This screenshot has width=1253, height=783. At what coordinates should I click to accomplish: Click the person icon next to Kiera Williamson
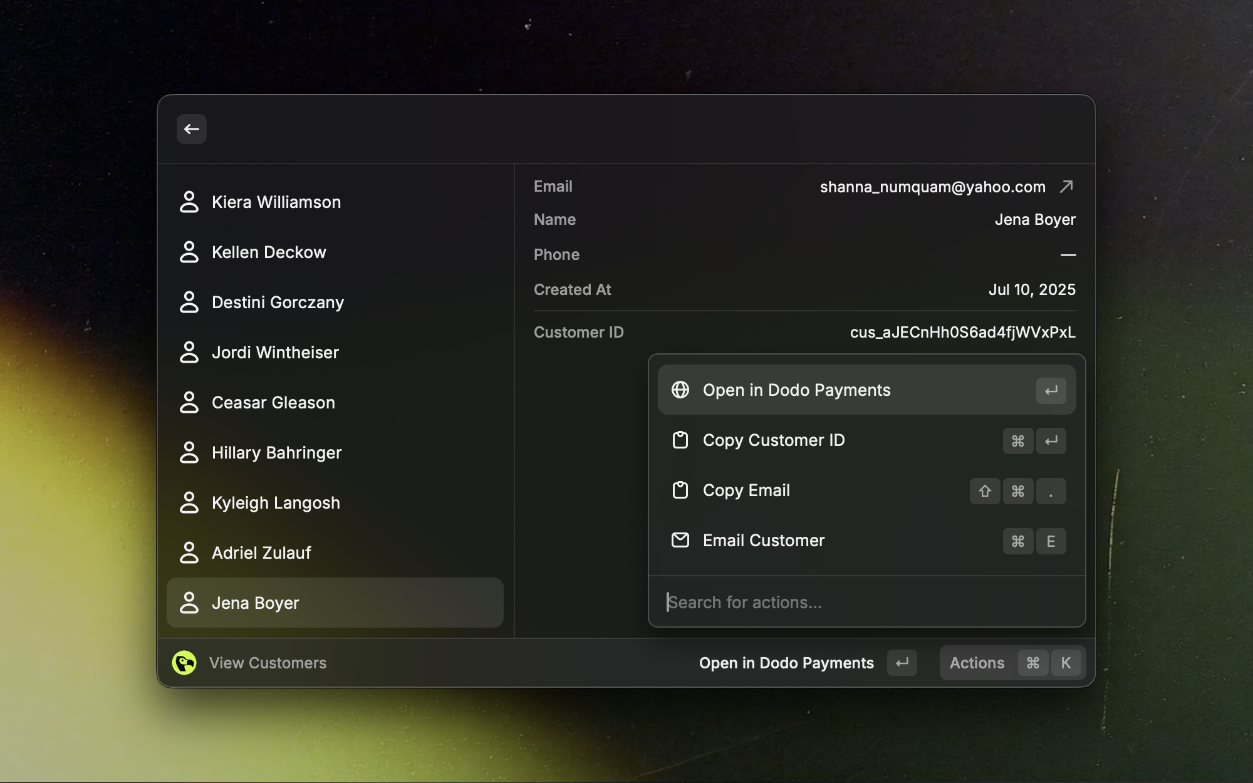tap(189, 202)
